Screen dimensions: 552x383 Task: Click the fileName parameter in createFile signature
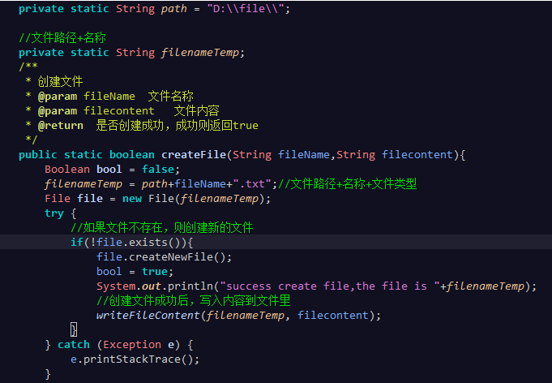(x=304, y=155)
